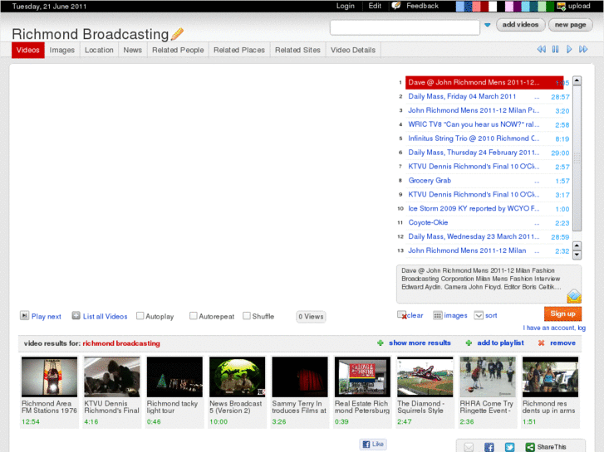
Task: Click the Login link in top bar
Action: pos(345,6)
